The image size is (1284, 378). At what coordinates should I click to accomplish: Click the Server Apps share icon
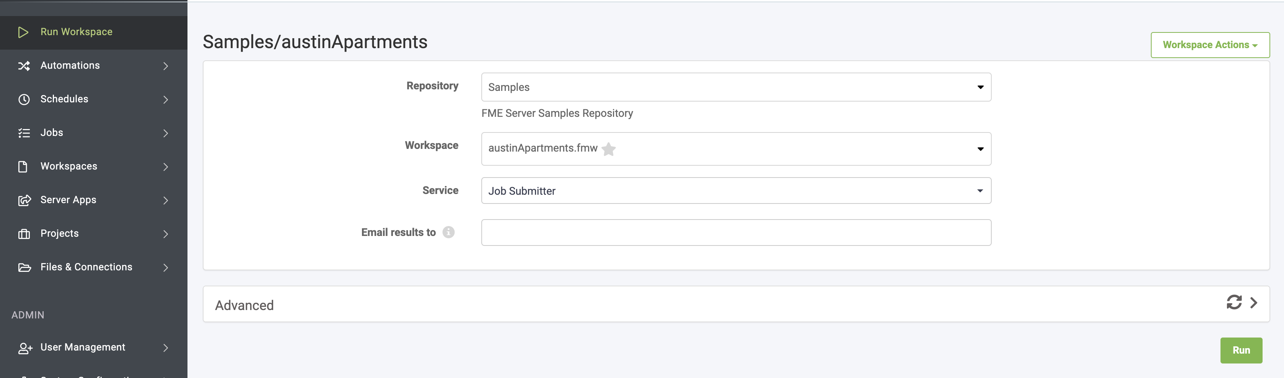[x=24, y=200]
